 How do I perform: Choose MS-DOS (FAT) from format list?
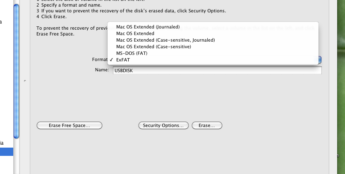(132, 53)
